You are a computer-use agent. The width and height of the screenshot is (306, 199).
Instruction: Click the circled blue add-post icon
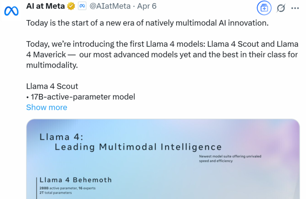pos(264,8)
